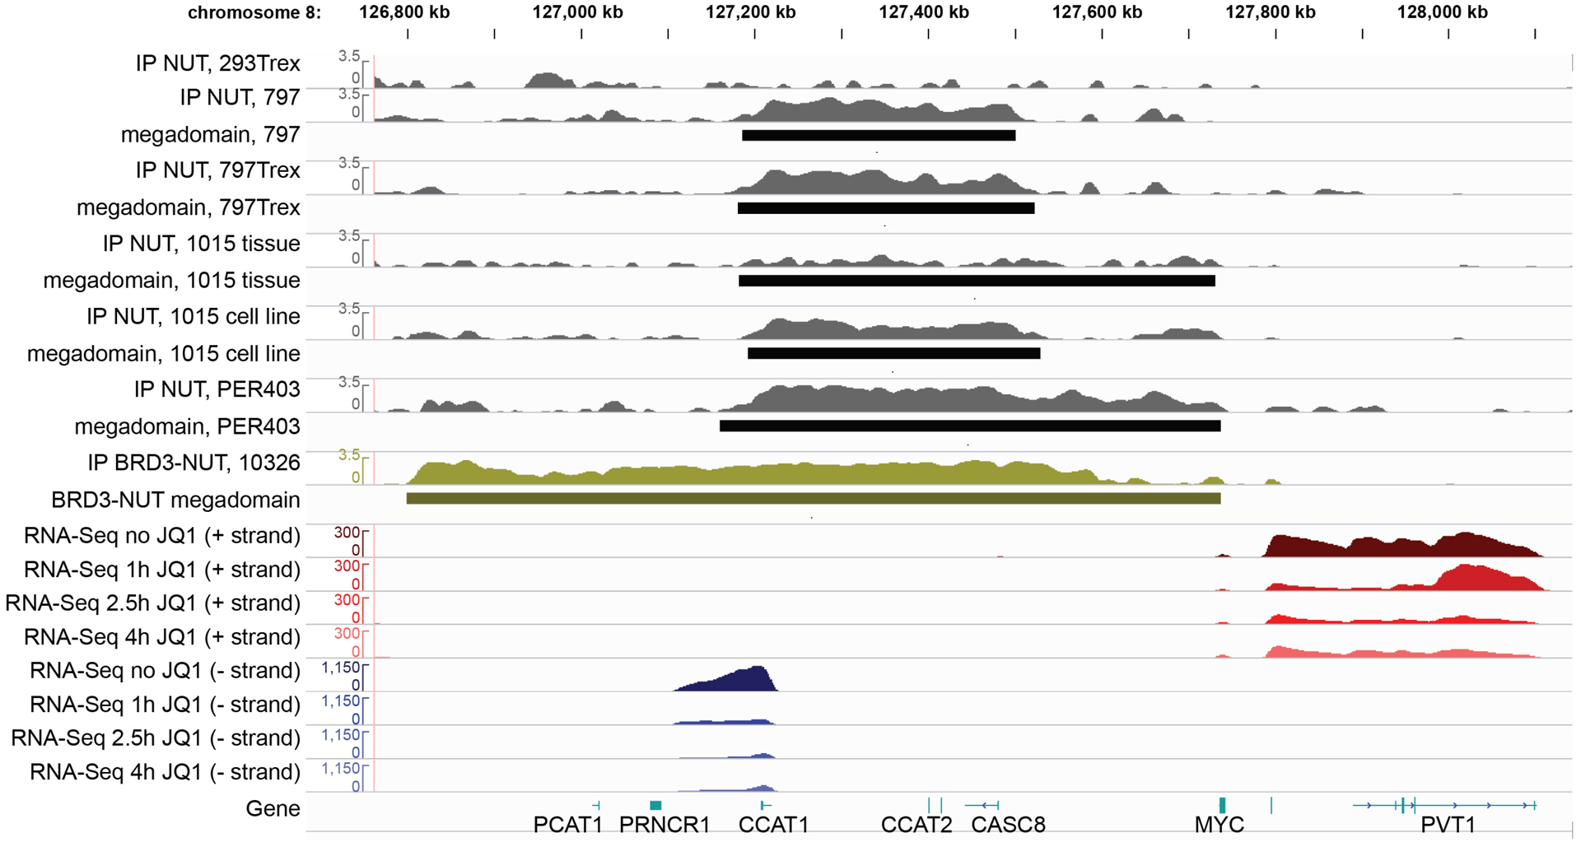Select the CCAT1 gene name
The height and width of the screenshot is (847, 1581).
(x=774, y=825)
